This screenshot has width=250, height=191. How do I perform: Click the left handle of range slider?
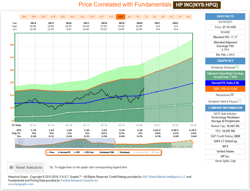click(115, 143)
